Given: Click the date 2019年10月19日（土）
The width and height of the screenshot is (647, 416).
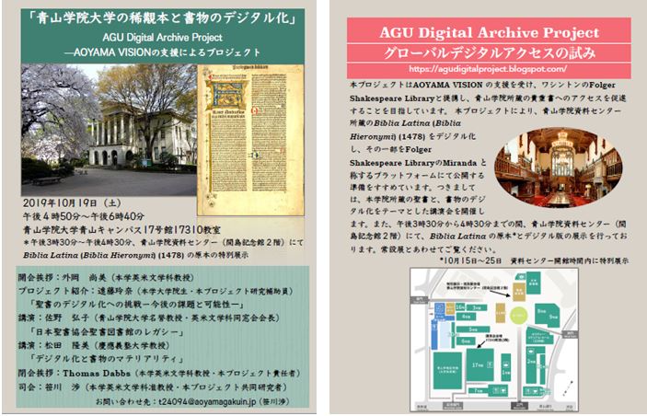Looking at the screenshot, I should pyautogui.click(x=72, y=203).
